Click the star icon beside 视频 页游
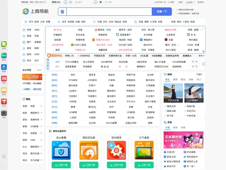The height and width of the screenshot is (170, 226). click(24, 36)
